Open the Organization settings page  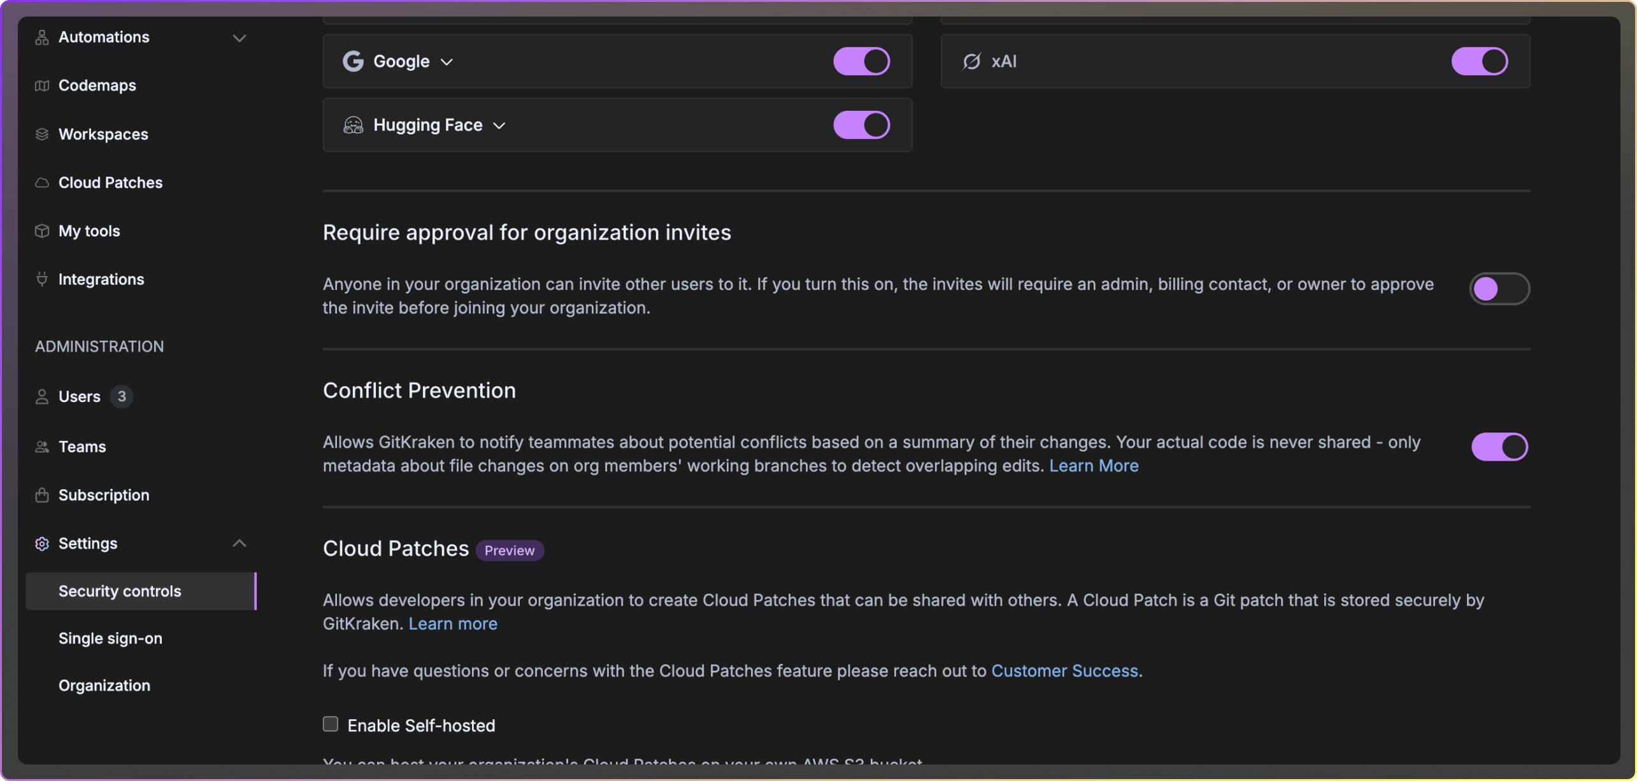click(x=104, y=685)
